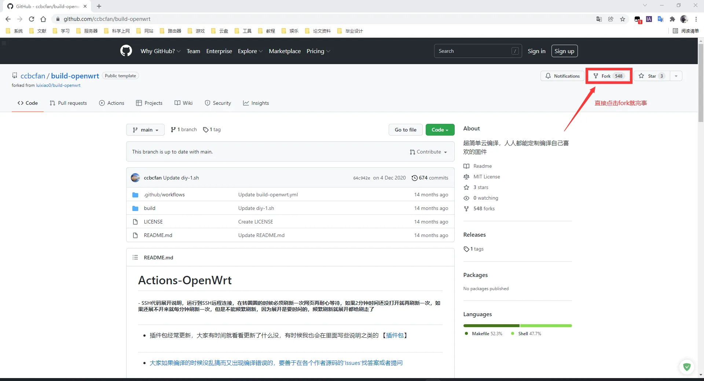Expand the Contribute dropdown
Image resolution: width=704 pixels, height=381 pixels.
(x=428, y=152)
